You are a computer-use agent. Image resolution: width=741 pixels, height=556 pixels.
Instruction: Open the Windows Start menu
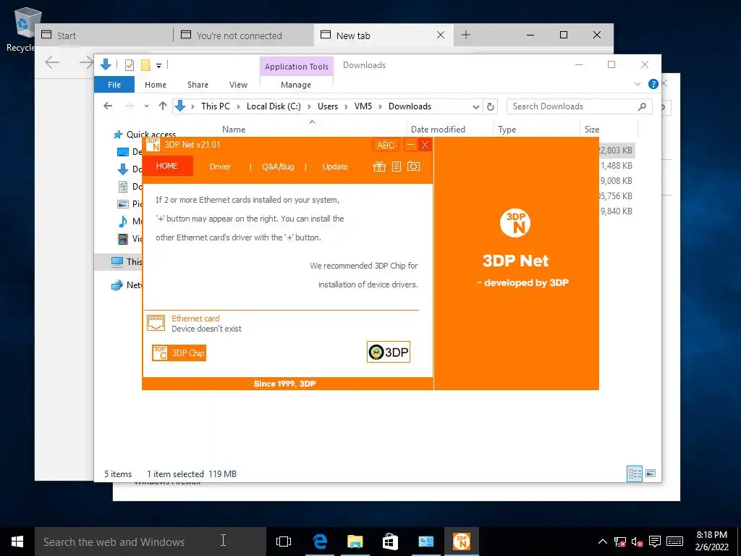pos(17,542)
